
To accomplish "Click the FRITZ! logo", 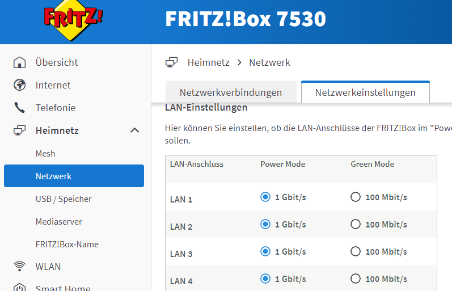I will point(73,20).
